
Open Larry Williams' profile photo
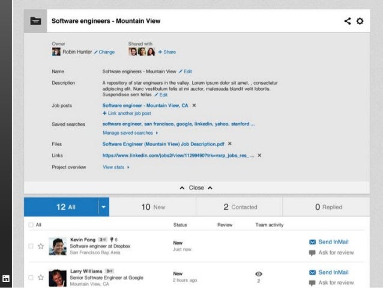click(58, 277)
